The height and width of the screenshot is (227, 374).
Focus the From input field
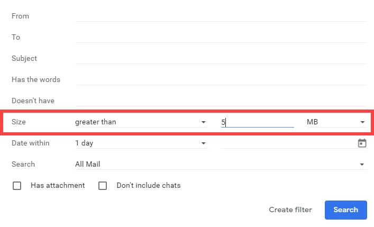221,16
